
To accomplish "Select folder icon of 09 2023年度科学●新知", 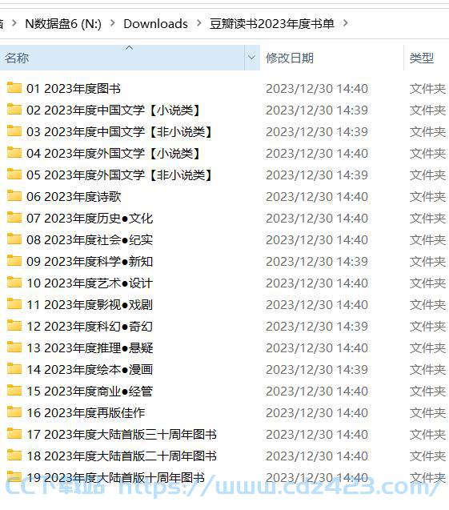I will (x=14, y=261).
